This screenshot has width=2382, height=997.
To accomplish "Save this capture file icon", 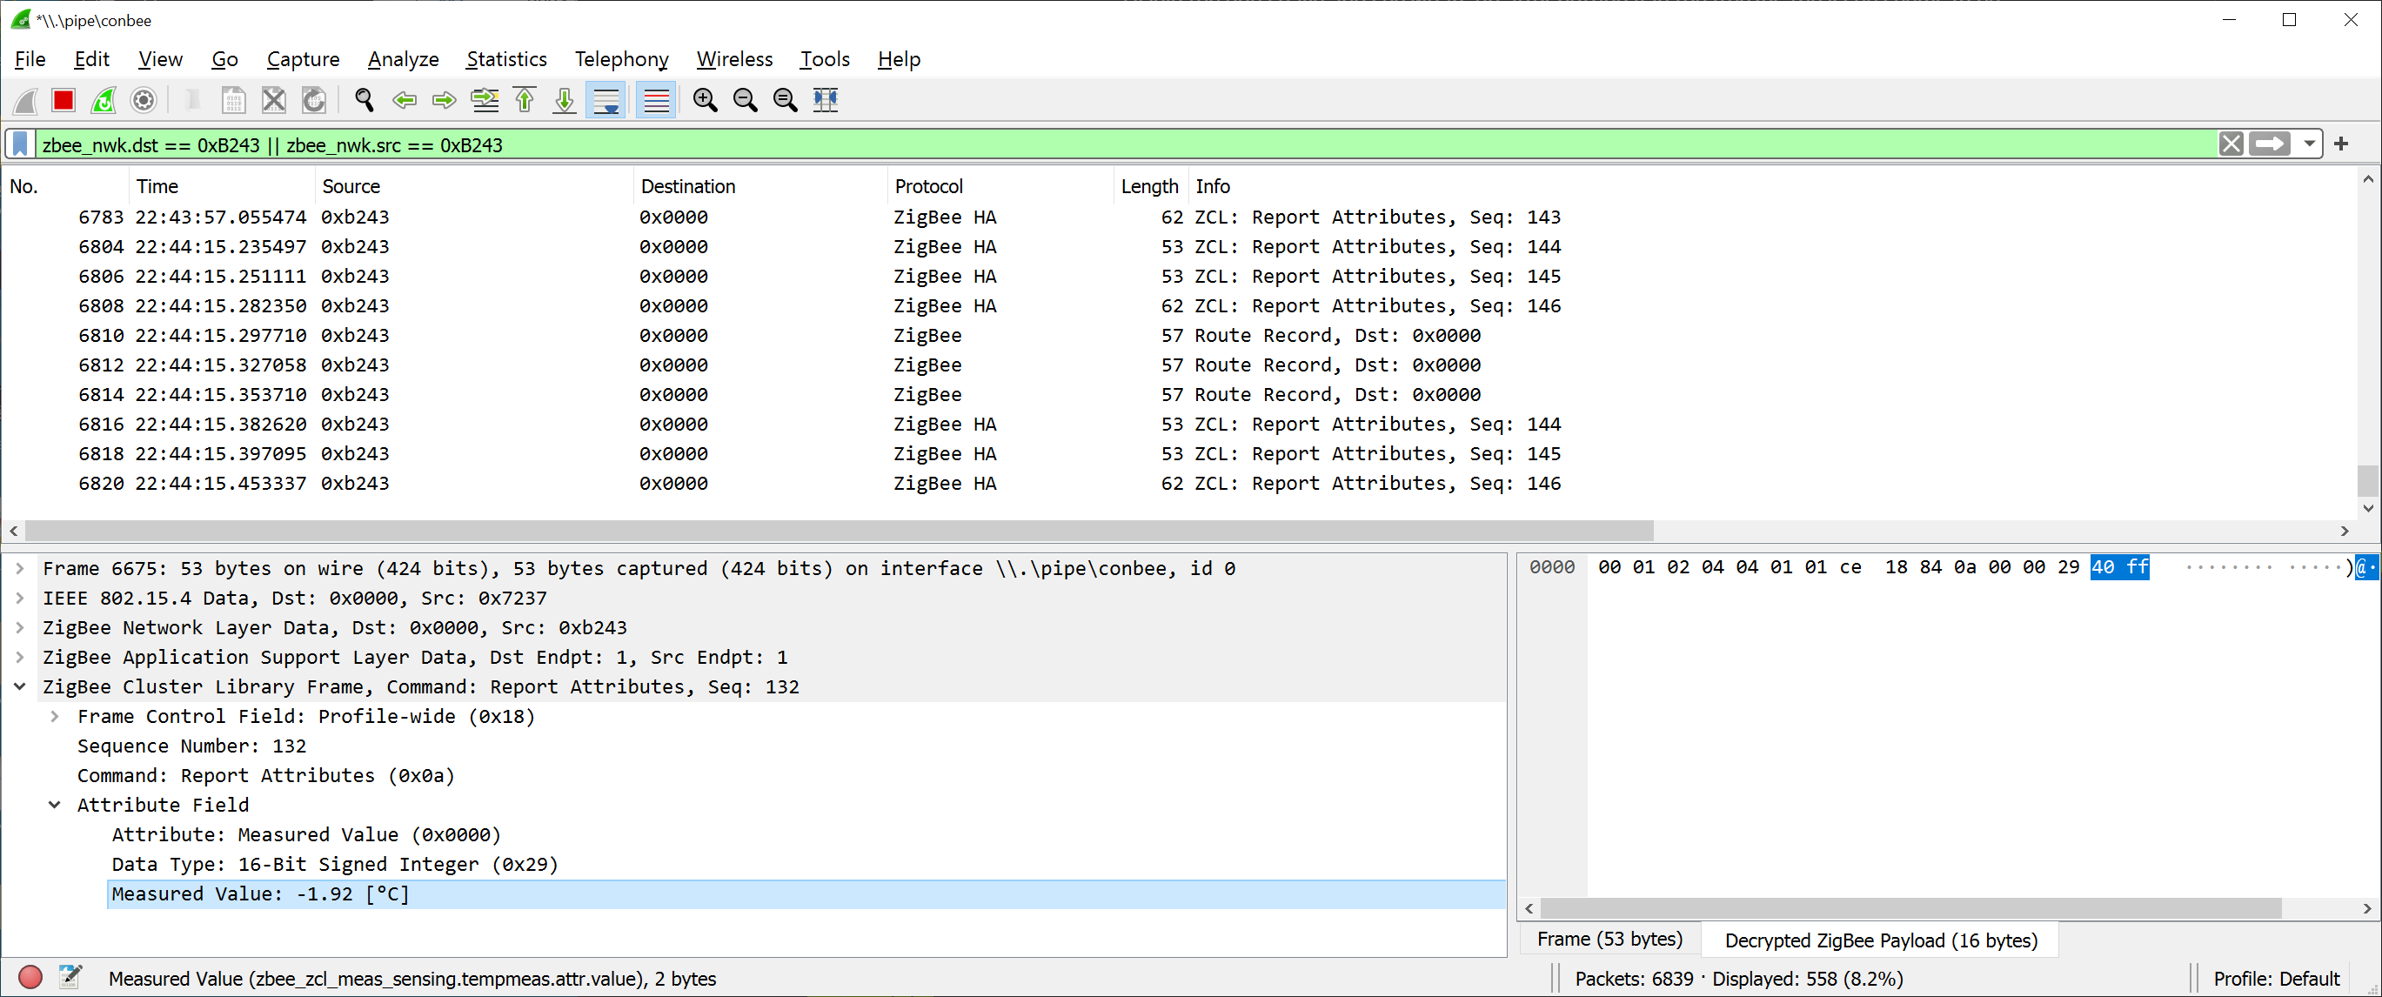I will tap(233, 100).
